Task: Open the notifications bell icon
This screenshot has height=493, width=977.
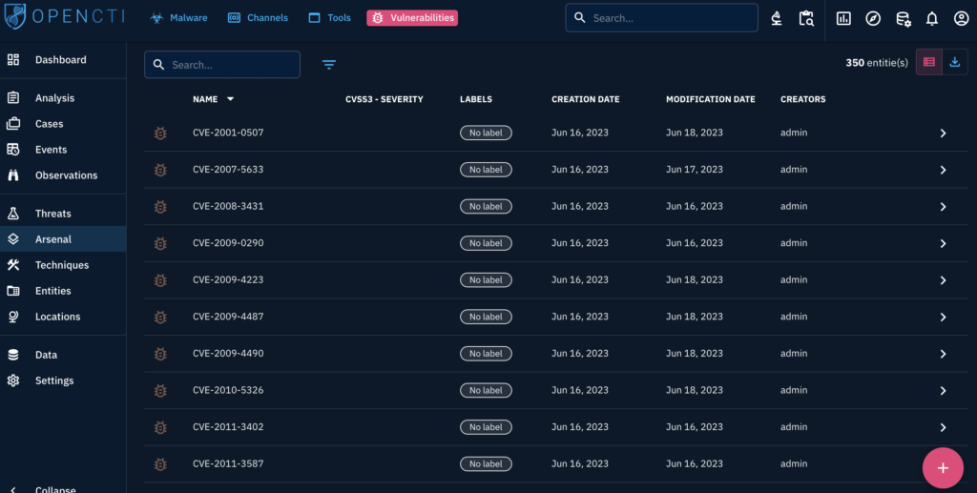Action: pyautogui.click(x=931, y=18)
